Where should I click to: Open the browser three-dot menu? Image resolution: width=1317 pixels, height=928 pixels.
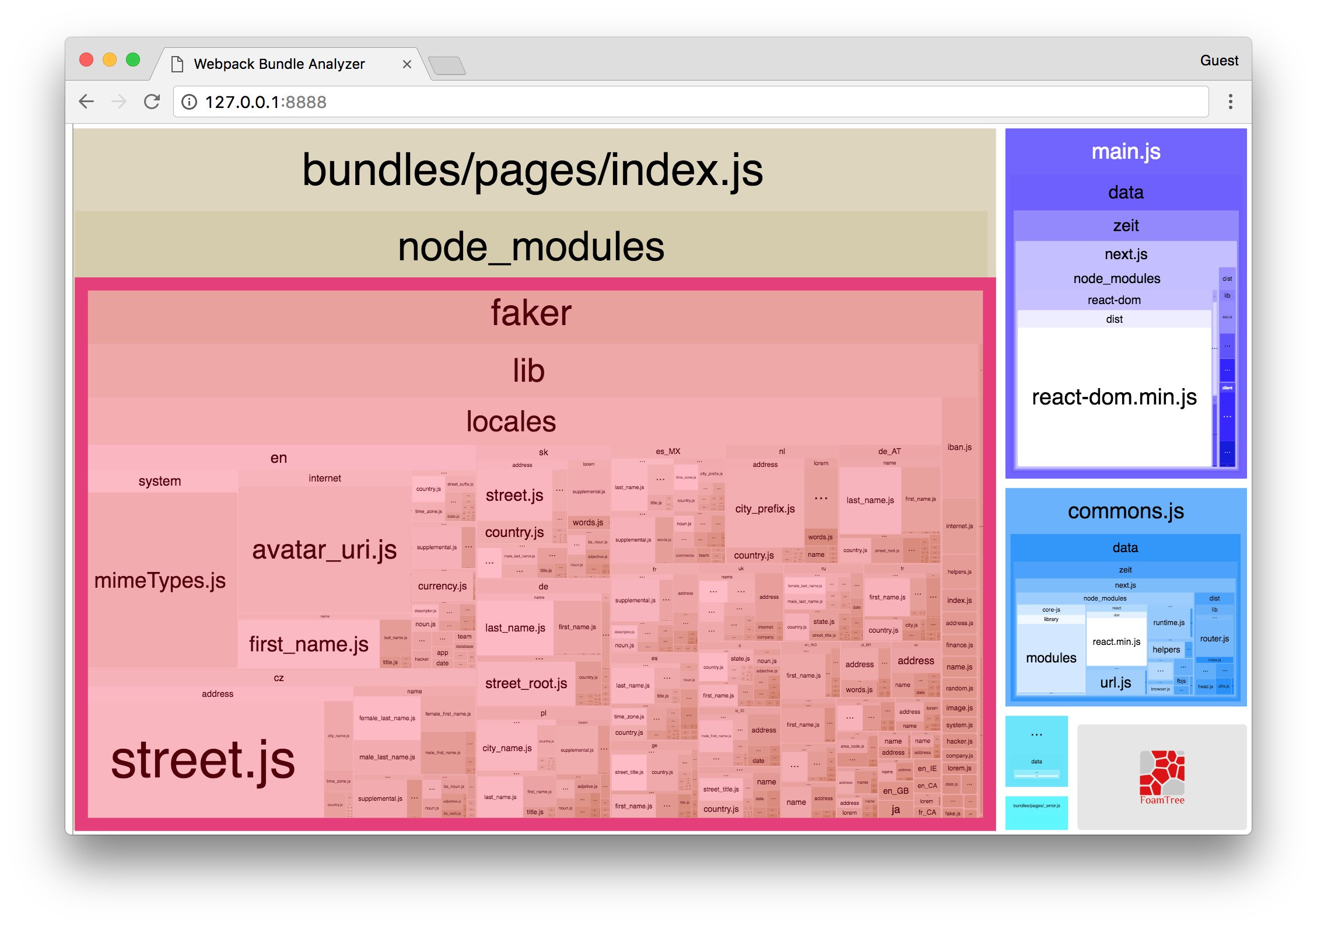[x=1230, y=102]
